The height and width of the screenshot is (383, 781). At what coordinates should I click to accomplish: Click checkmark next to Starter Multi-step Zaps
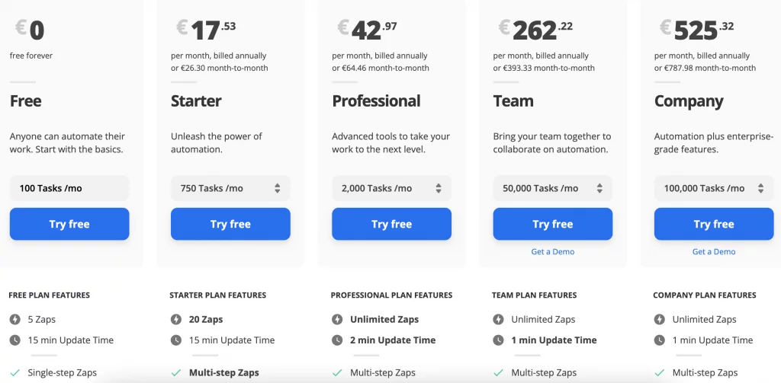click(176, 373)
